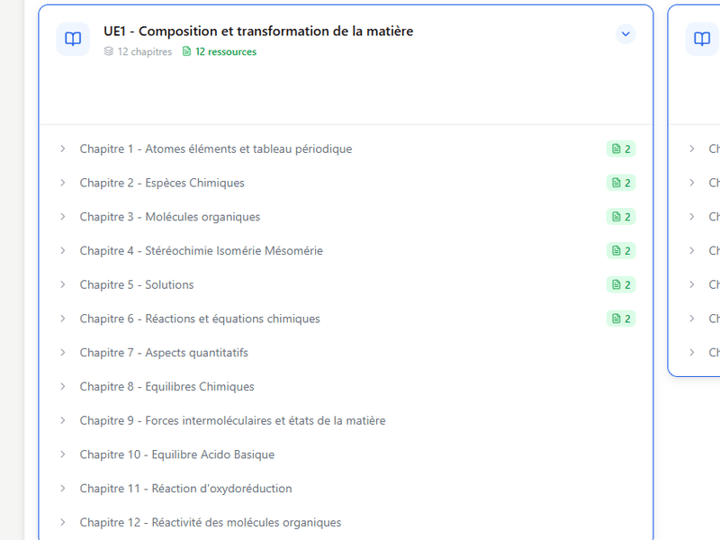Select Chapitre 5 - Solutions
720x540 pixels.
(x=137, y=284)
